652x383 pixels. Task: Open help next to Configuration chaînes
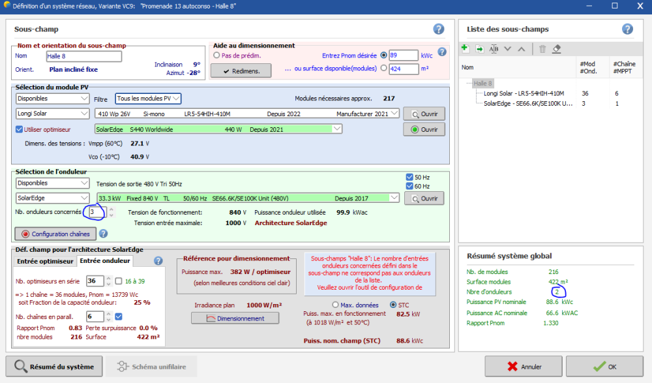pos(103,234)
